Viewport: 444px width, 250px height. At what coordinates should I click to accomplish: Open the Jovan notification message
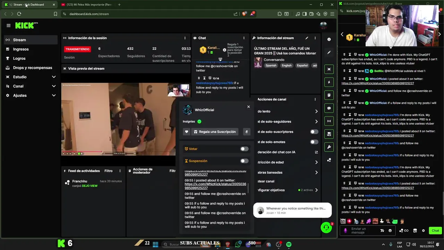tap(292, 210)
